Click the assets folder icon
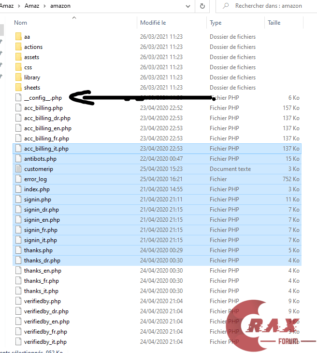317x353 pixels. (x=18, y=57)
